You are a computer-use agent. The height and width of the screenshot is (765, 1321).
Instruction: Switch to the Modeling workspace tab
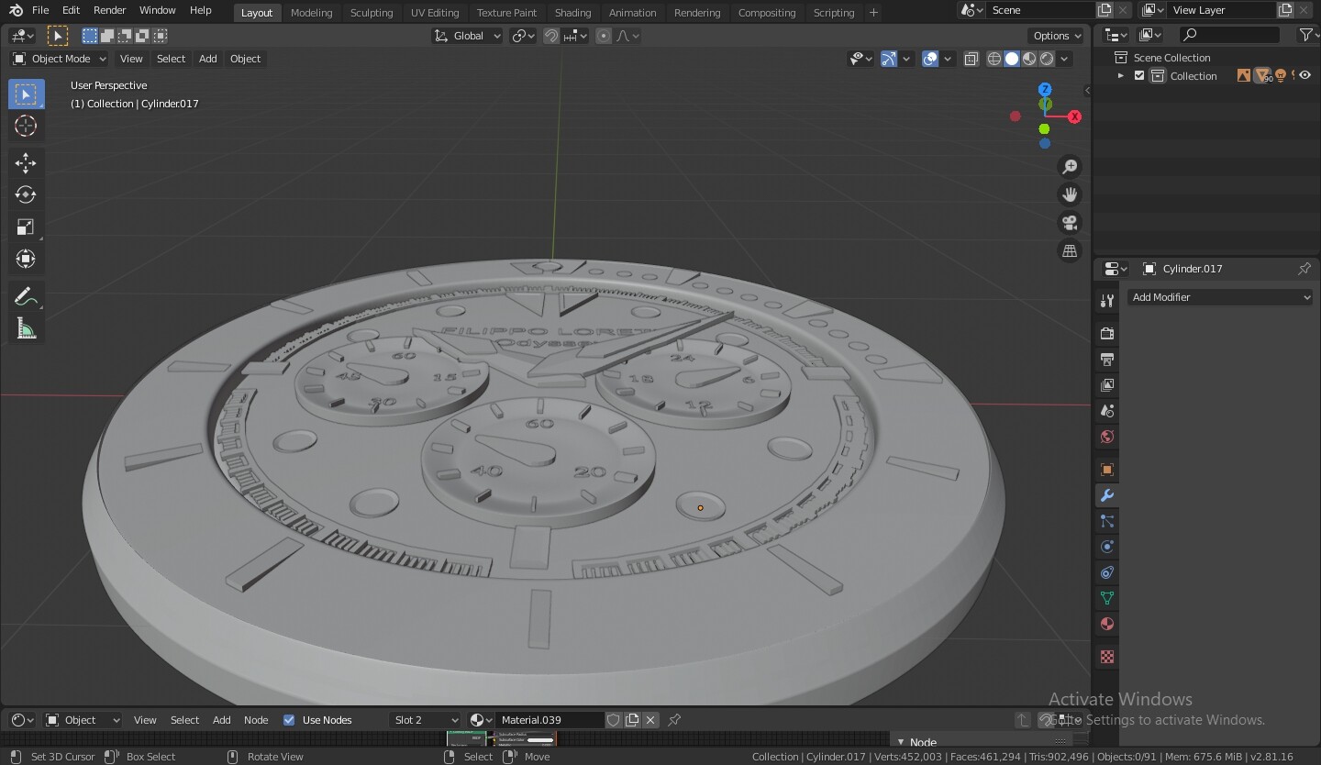(x=311, y=12)
